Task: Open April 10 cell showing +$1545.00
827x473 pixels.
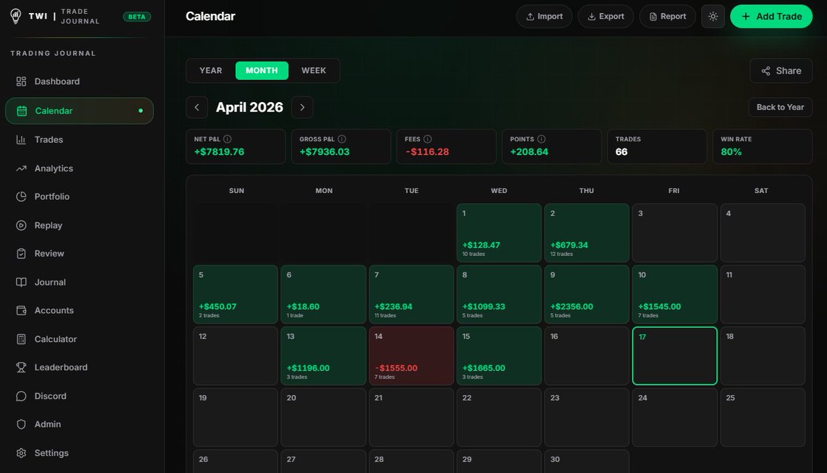Action: coord(675,294)
